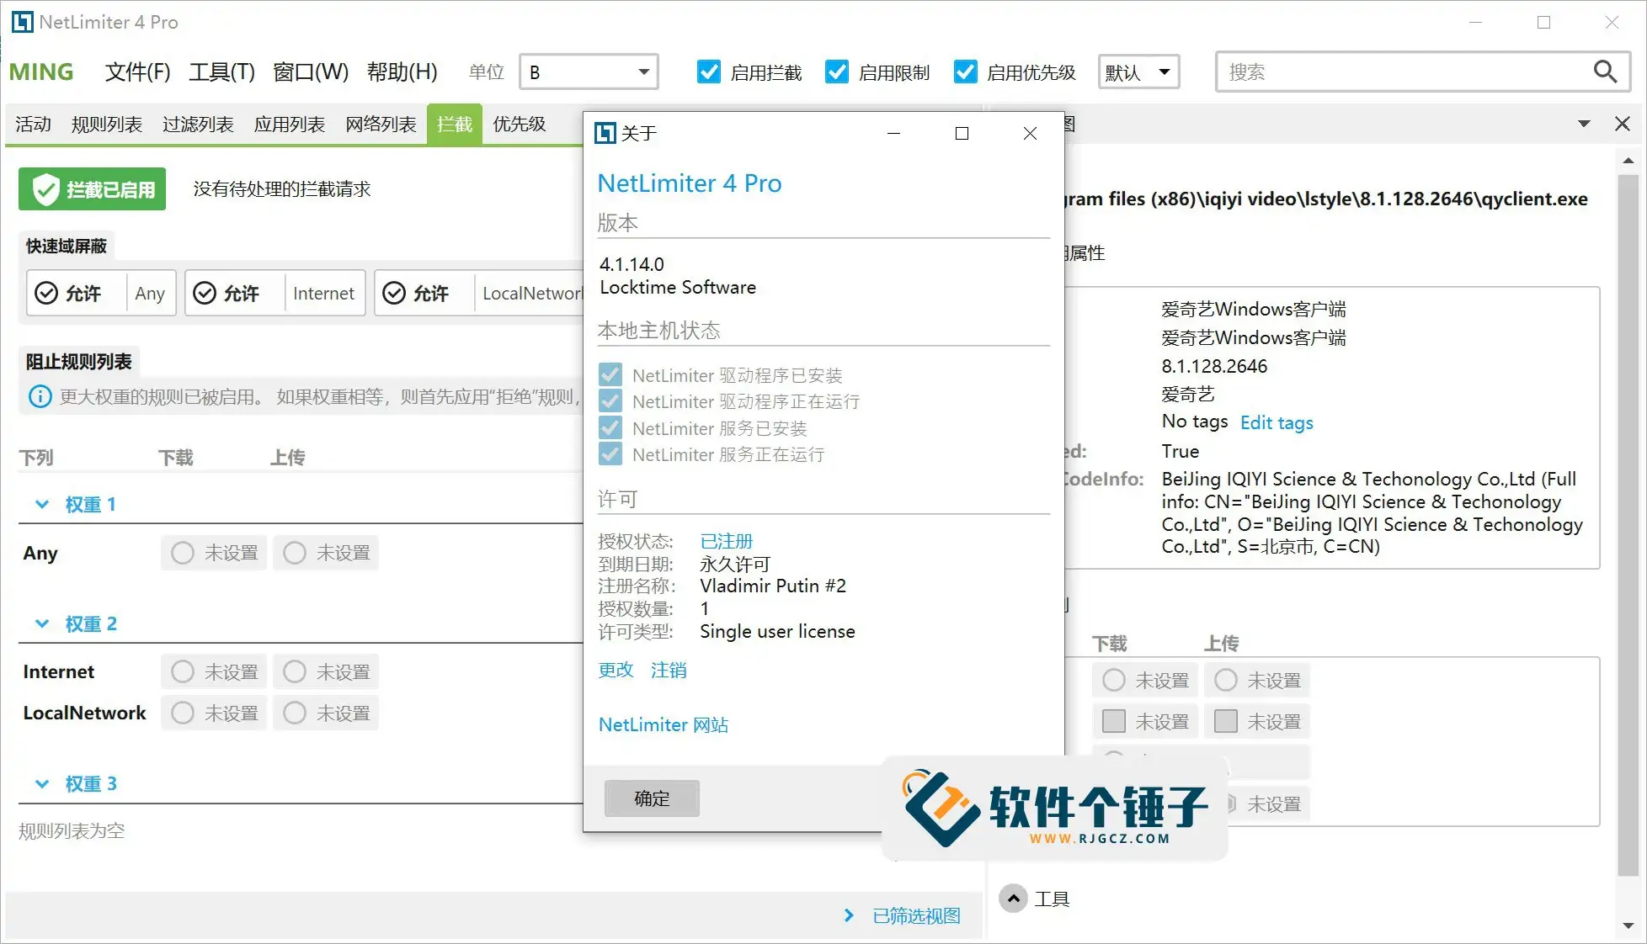Switch to the 规则列表 tab

pos(107,125)
